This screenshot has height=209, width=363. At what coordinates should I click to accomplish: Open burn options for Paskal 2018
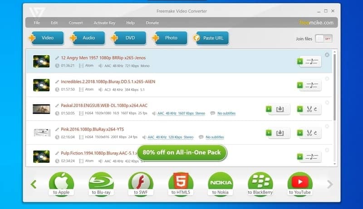[x=280, y=109]
